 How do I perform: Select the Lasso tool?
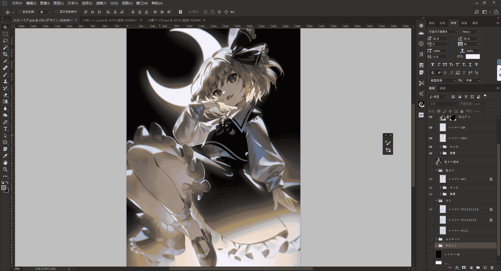(5, 41)
